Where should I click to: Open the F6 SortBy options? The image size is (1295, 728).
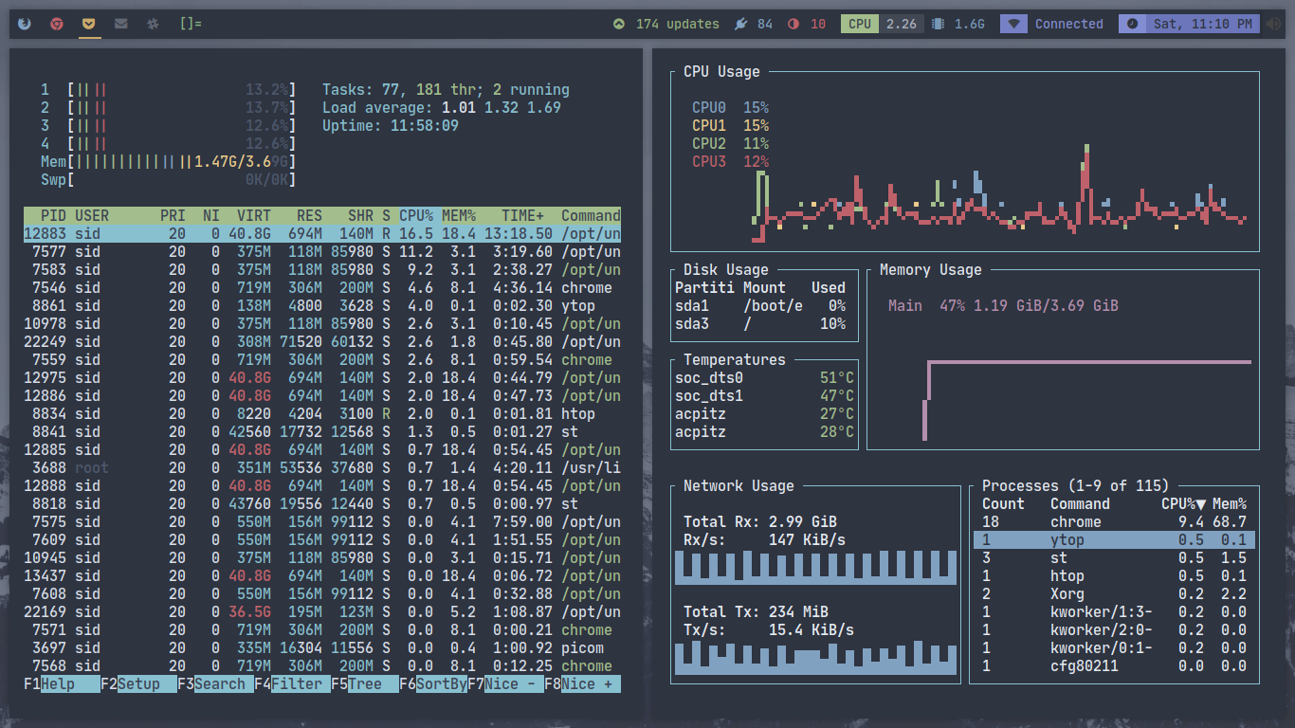click(441, 684)
